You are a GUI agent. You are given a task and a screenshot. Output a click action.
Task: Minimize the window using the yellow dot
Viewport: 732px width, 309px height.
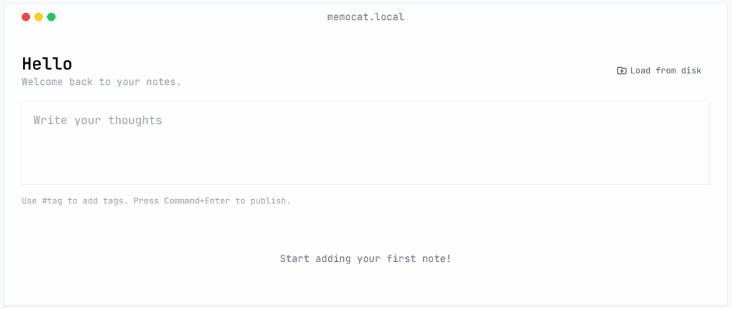pos(39,17)
